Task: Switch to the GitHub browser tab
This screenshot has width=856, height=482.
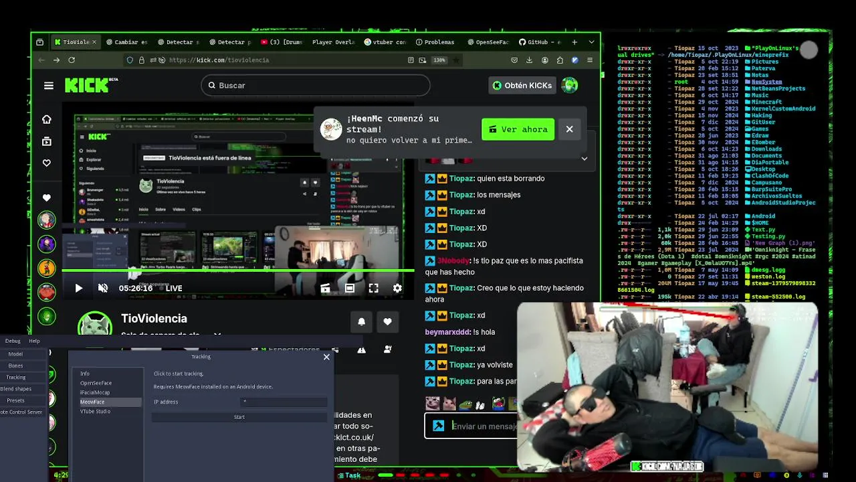Action: (x=540, y=42)
